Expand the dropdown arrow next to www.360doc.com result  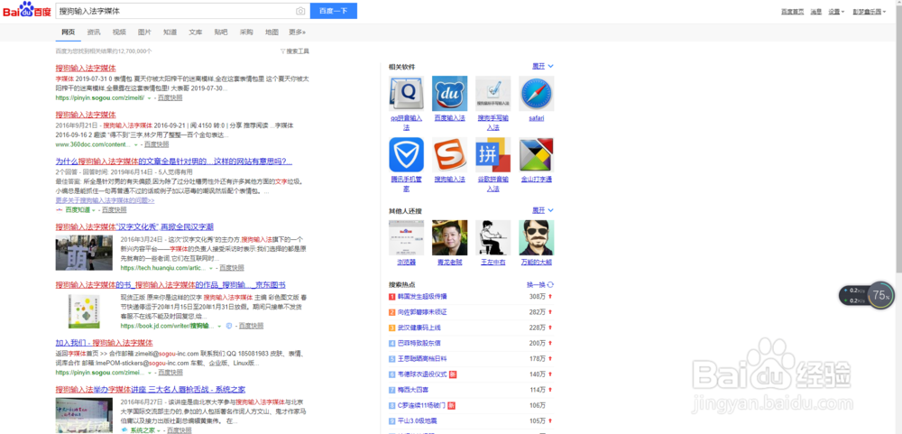[135, 144]
